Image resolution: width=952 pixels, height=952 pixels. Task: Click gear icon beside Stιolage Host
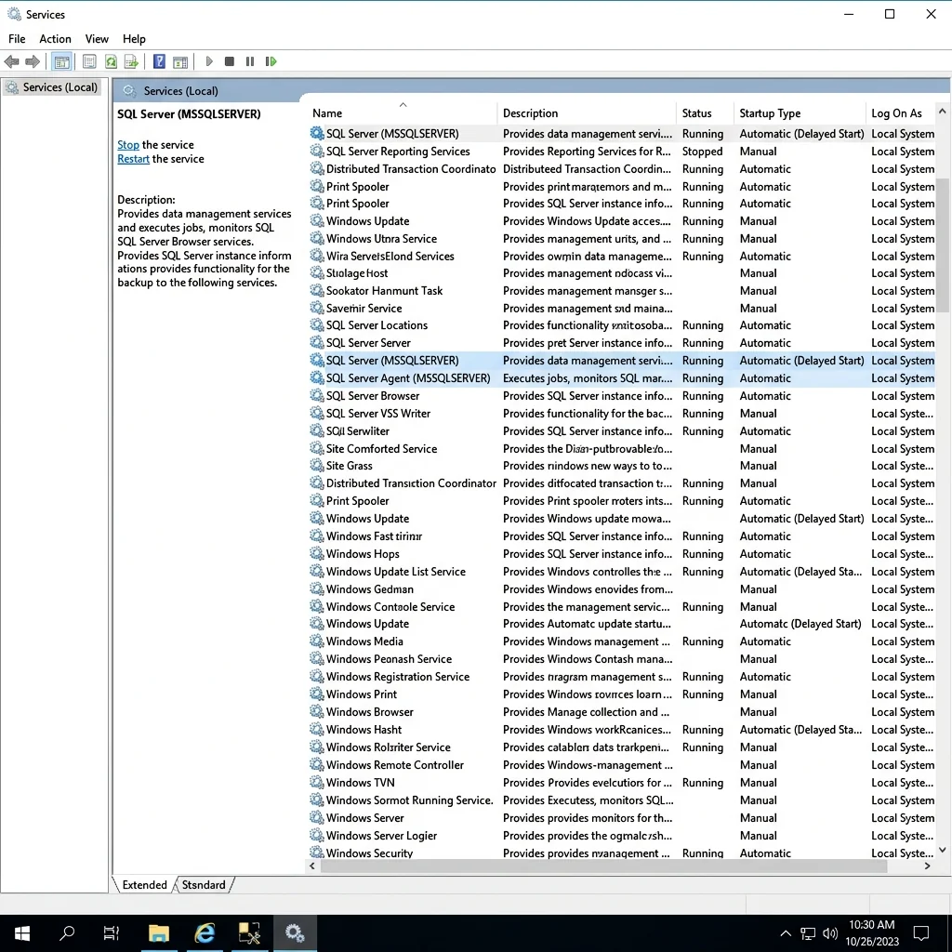pyautogui.click(x=317, y=272)
